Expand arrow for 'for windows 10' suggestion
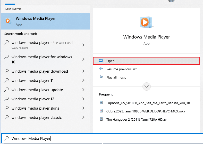The height and width of the screenshot is (144, 203). coord(83,59)
